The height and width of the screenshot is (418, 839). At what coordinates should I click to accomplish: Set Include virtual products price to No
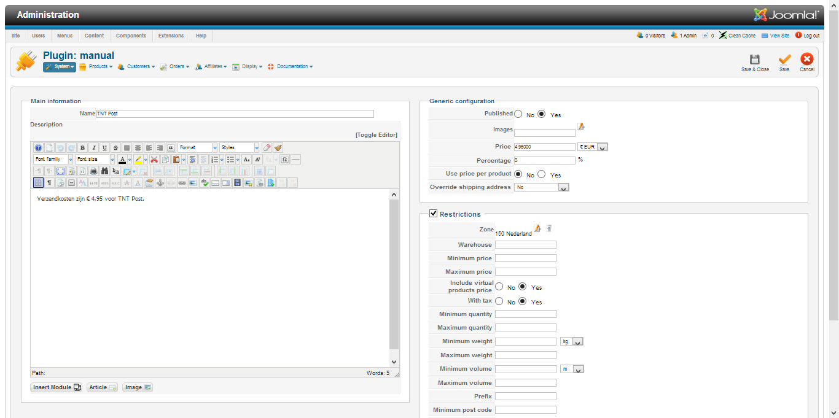click(499, 287)
